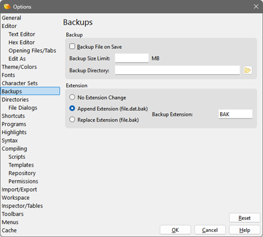263x237 pixels.
Task: Select Edit As in the list
Action: coord(17,59)
